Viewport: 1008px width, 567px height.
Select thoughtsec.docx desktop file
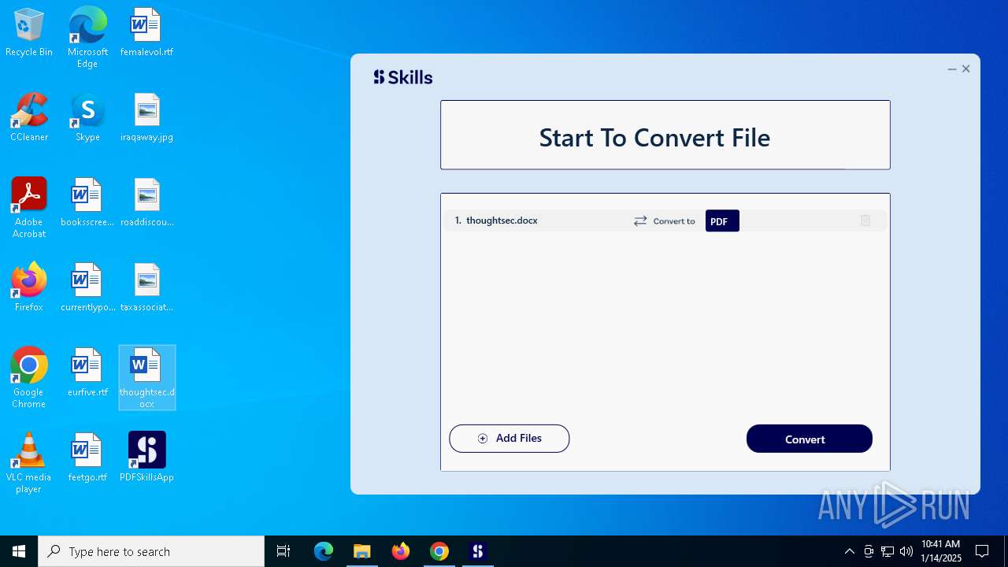[x=147, y=378]
